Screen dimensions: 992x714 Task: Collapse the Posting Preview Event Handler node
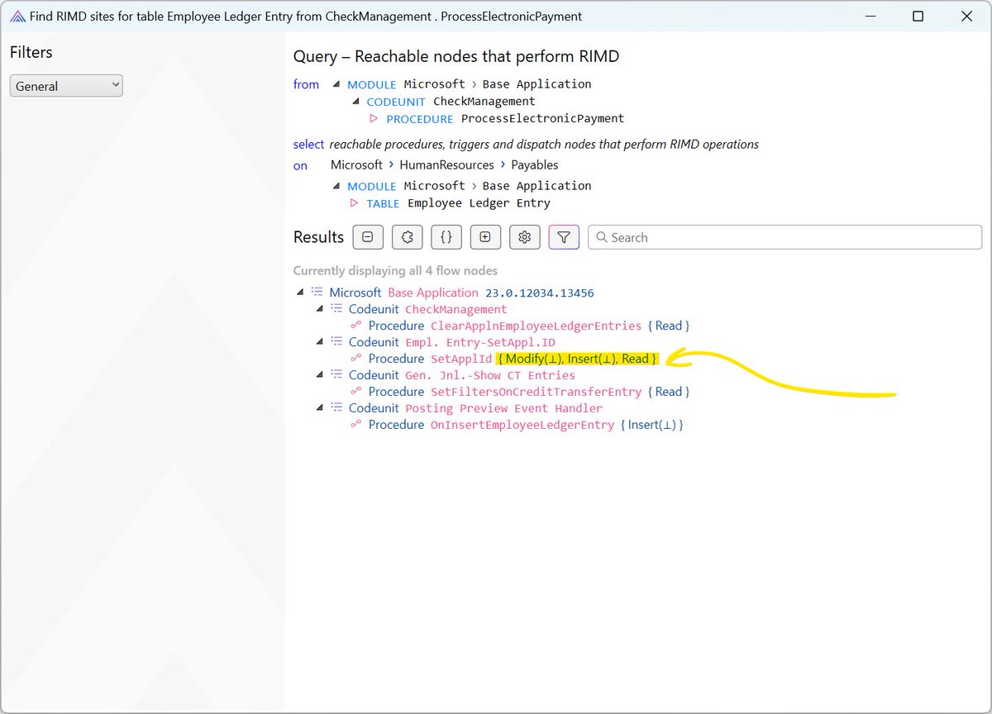click(319, 408)
